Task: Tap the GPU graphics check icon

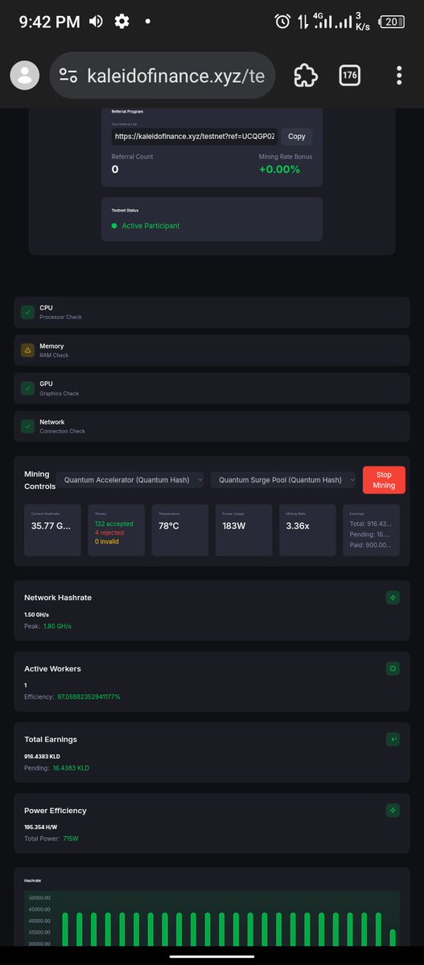Action: click(27, 388)
